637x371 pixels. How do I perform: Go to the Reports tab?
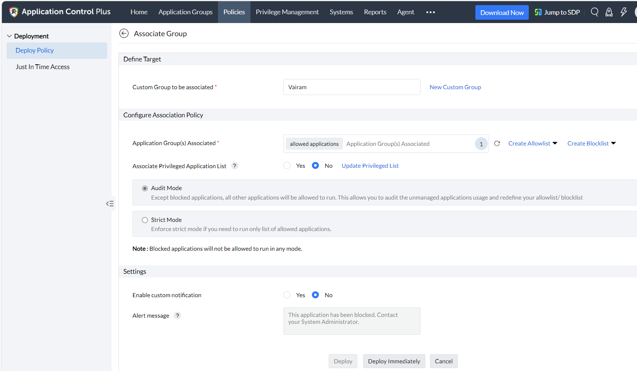(375, 12)
